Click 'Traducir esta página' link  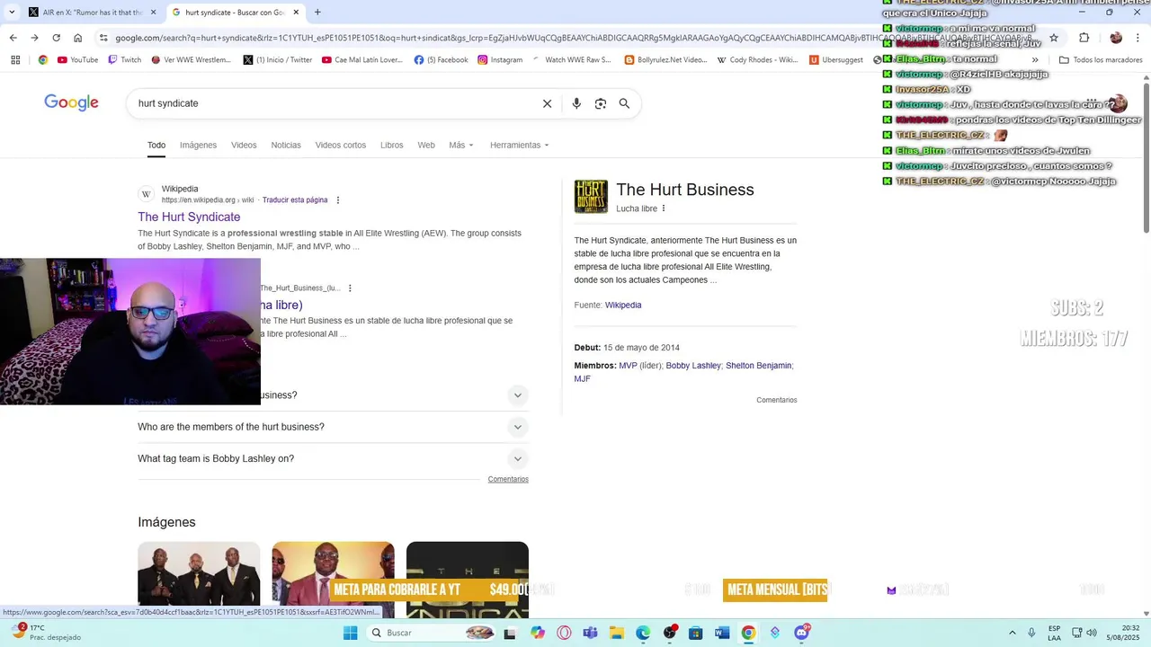click(295, 200)
